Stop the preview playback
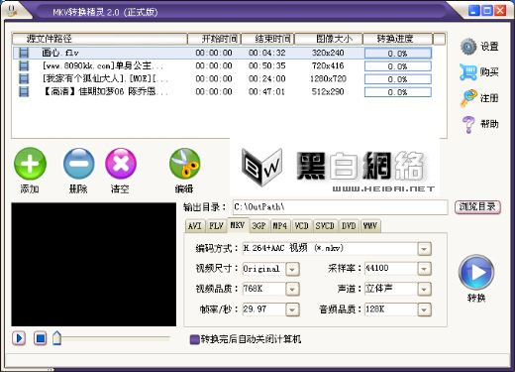Screen dimensions: 515x372 [x=41, y=338]
